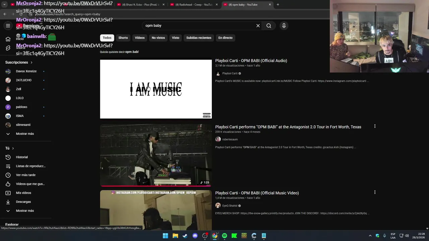Image resolution: width=429 pixels, height=241 pixels.
Task: Click the thumbs-up Videos que me gustan icon
Action: click(8, 184)
